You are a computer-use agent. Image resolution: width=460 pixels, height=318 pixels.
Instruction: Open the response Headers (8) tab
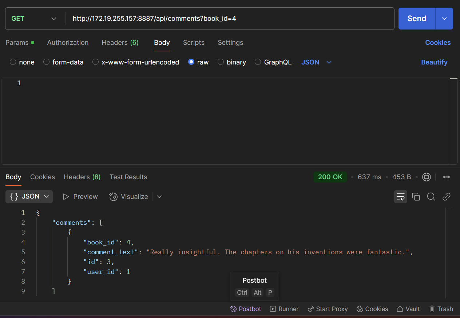point(82,177)
